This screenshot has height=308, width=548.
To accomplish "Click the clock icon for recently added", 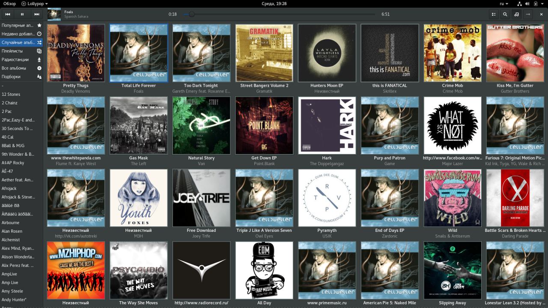I will pyautogui.click(x=39, y=34).
